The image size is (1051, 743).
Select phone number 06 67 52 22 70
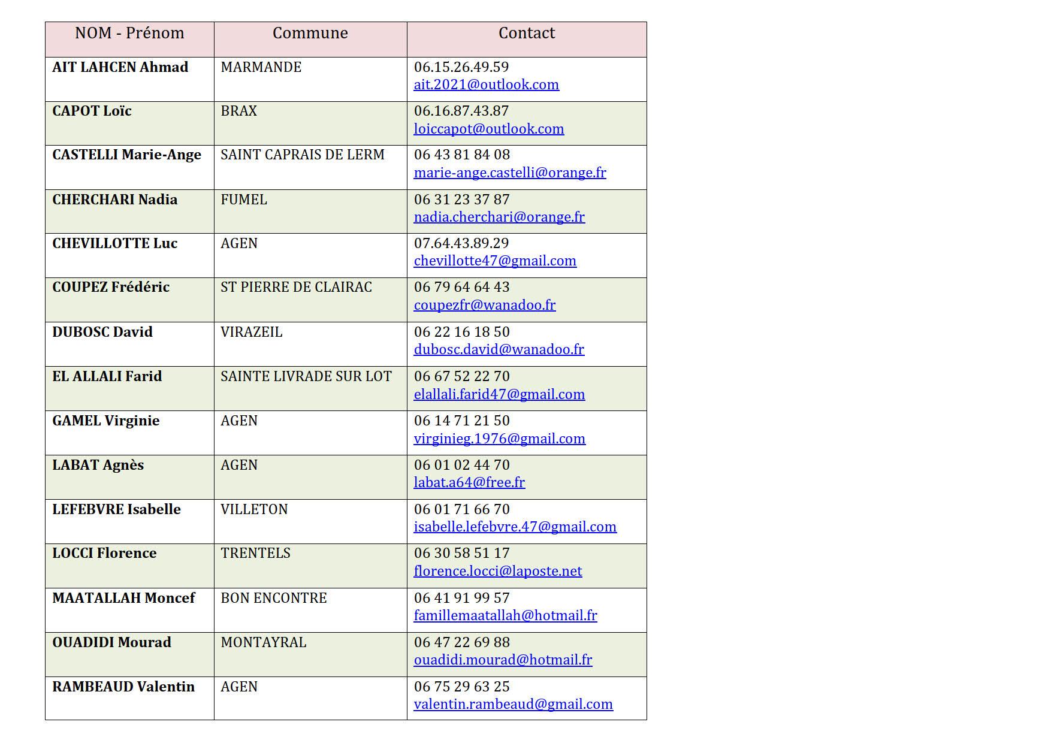point(461,376)
